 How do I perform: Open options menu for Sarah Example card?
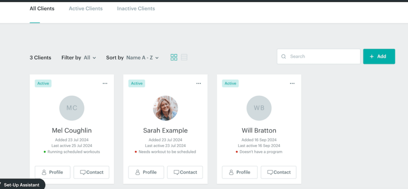coord(198,83)
